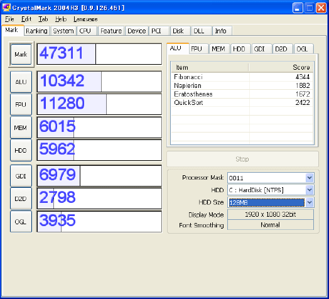Switch to the CPU tab
Viewport: 329px width, 299px height.
87,31
